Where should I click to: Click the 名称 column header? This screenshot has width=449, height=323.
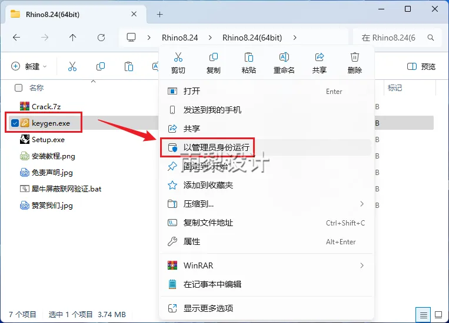click(36, 88)
